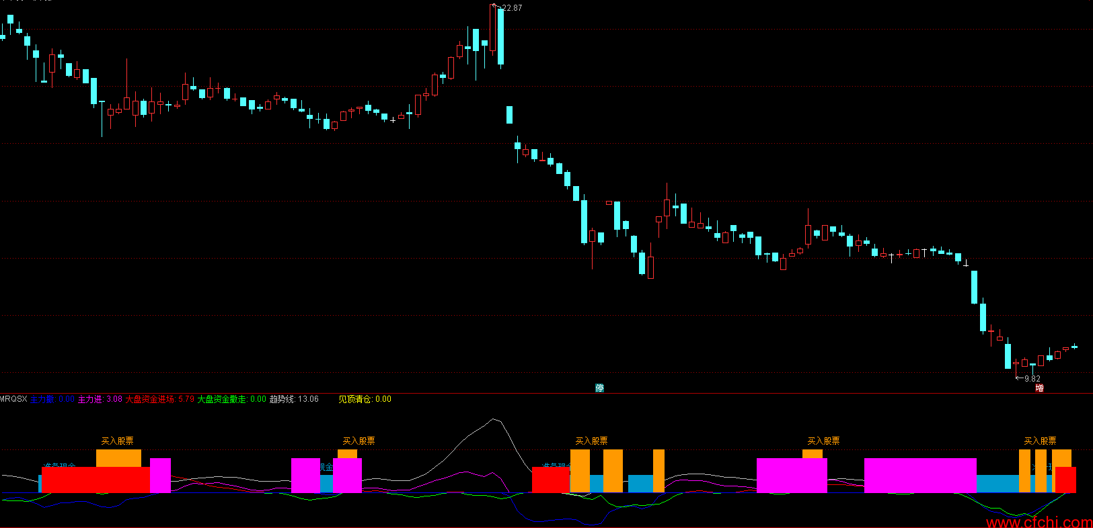Click the 22.87 high price label
Image resolution: width=1093 pixels, height=528 pixels.
[512, 8]
